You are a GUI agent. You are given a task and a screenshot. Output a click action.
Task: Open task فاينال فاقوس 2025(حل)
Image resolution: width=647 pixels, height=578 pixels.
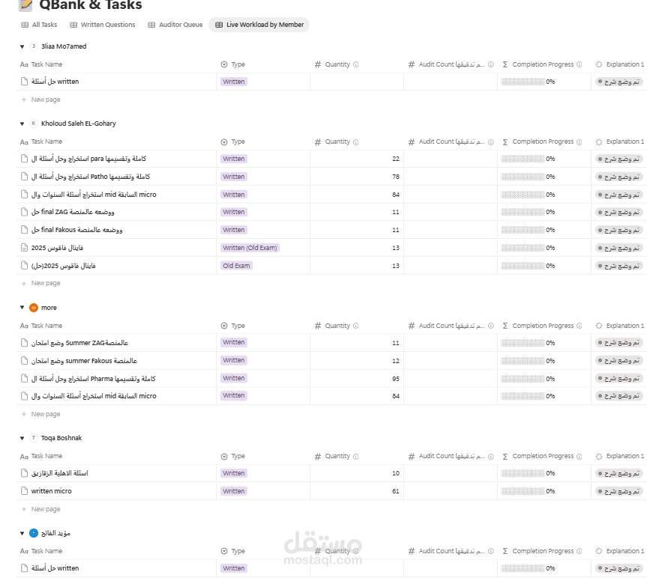point(64,266)
